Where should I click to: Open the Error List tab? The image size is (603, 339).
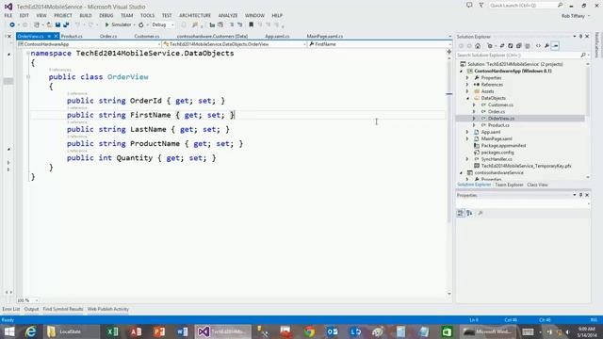pyautogui.click(x=10, y=309)
